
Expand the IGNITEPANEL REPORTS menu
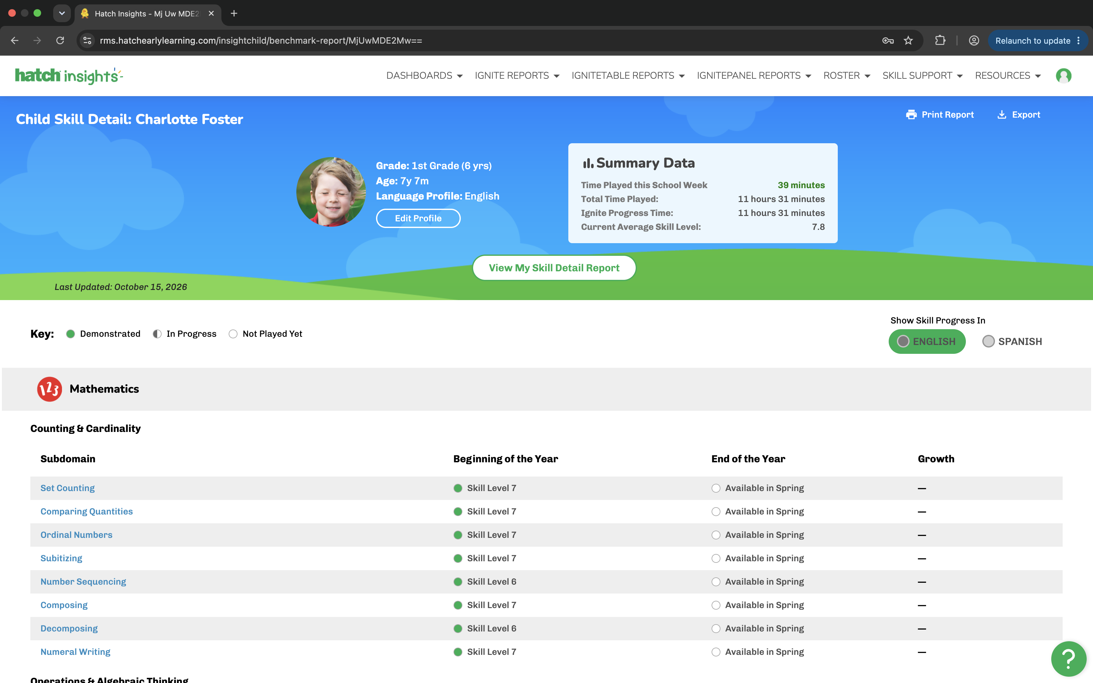tap(754, 76)
